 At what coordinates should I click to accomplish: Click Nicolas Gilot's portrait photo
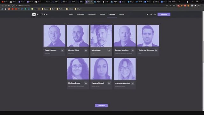[78, 36]
